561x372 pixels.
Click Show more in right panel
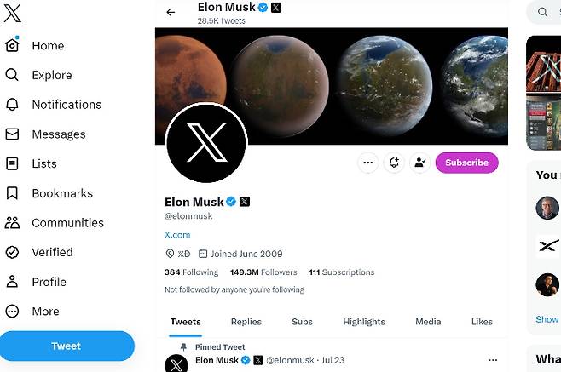547,319
